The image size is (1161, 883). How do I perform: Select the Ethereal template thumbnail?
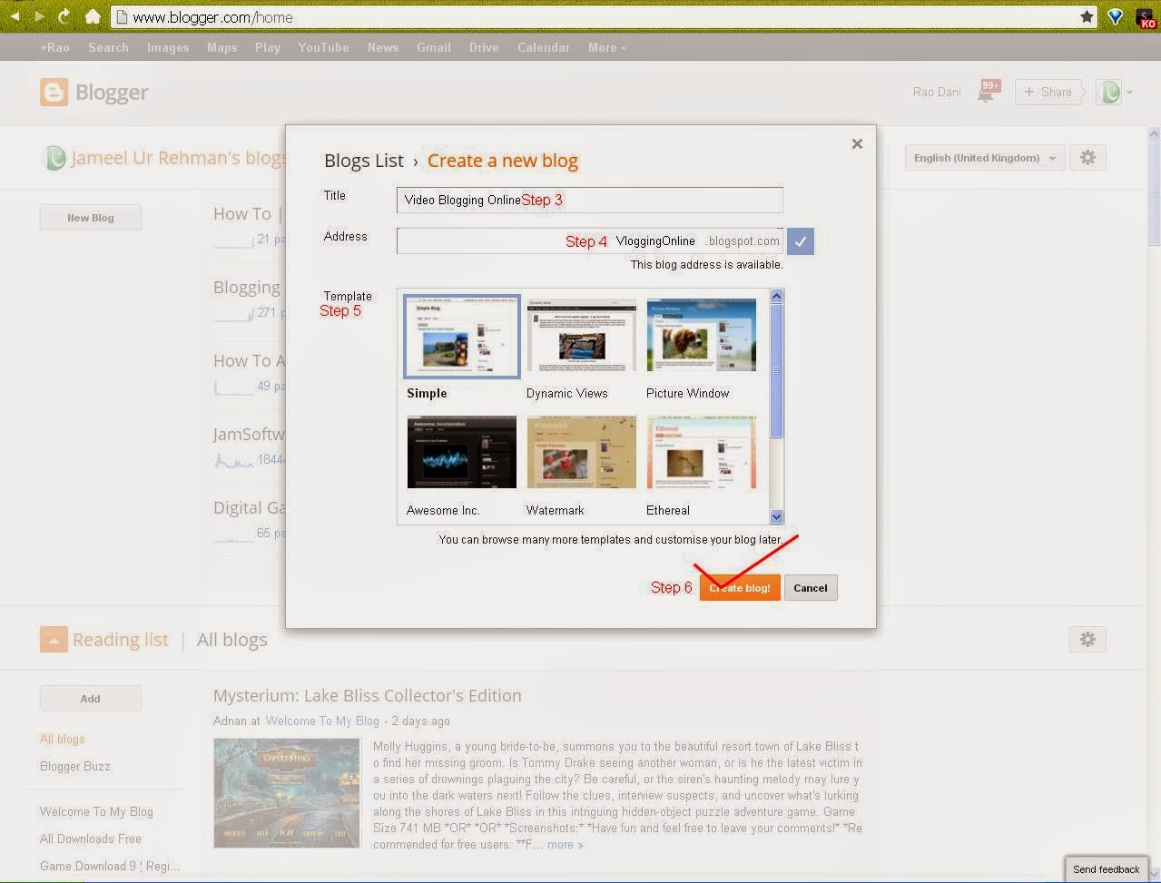701,452
